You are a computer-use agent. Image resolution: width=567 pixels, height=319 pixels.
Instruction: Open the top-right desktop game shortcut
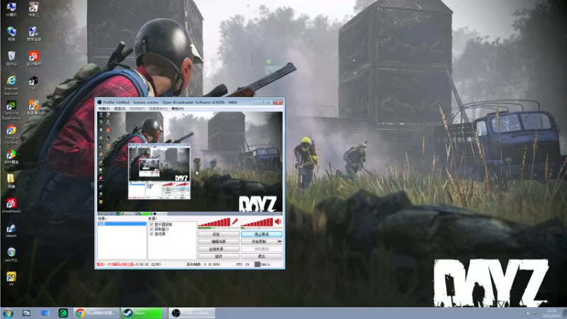pyautogui.click(x=33, y=10)
